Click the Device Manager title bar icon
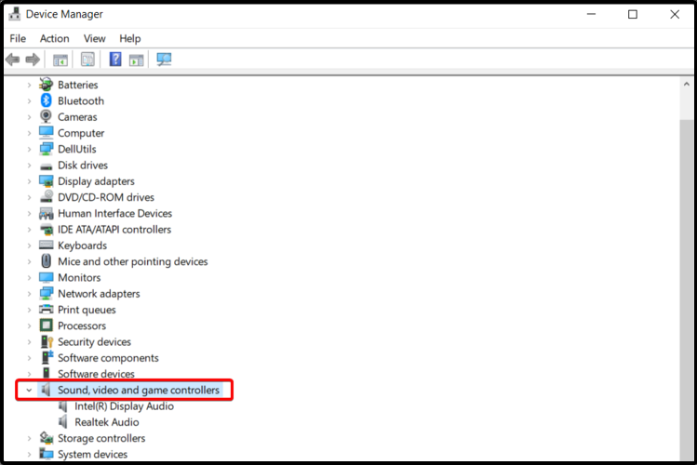 point(15,14)
